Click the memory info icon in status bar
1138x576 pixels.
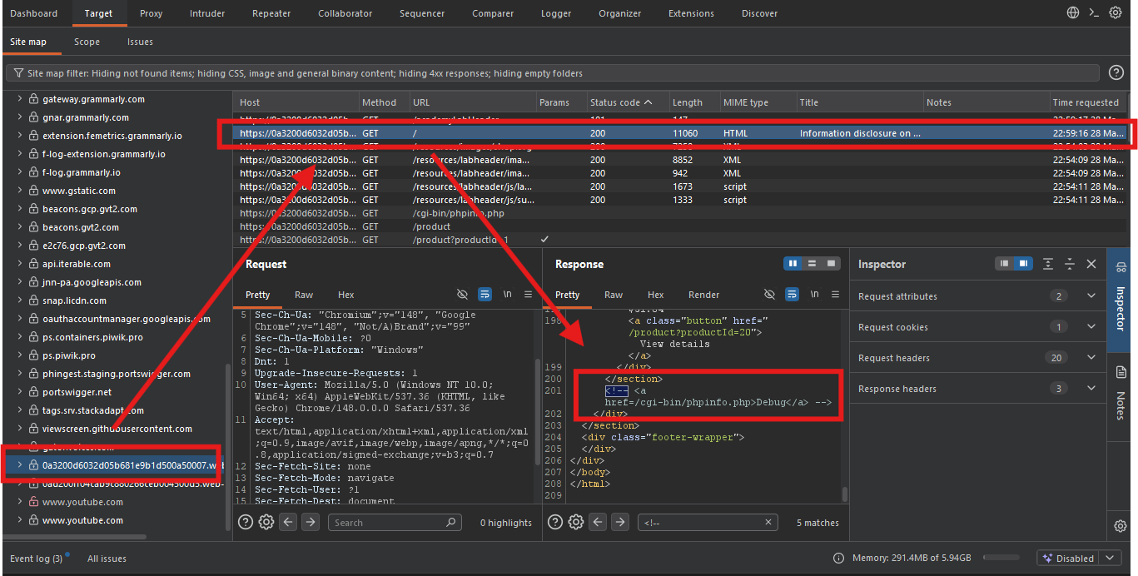click(838, 559)
